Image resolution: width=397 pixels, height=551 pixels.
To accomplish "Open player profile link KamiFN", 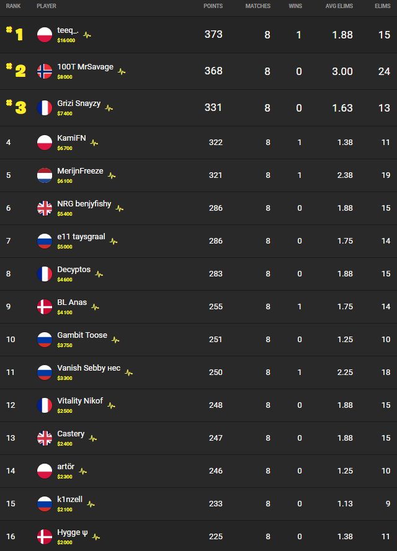I will pyautogui.click(x=71, y=138).
